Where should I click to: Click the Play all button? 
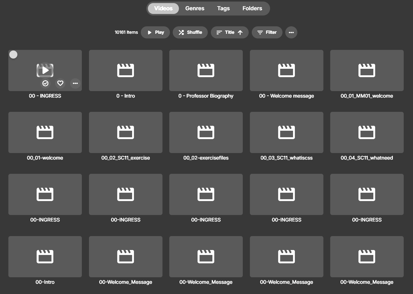(155, 32)
